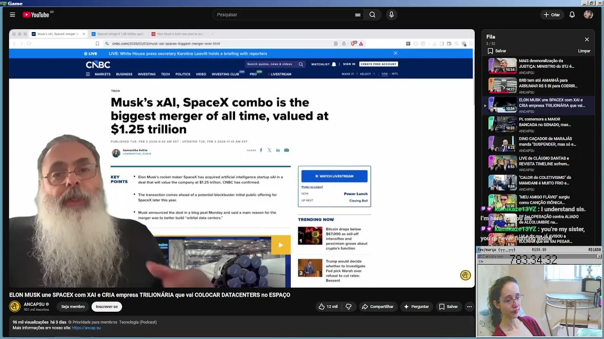Dislike the video with thumbs-down

(x=349, y=307)
